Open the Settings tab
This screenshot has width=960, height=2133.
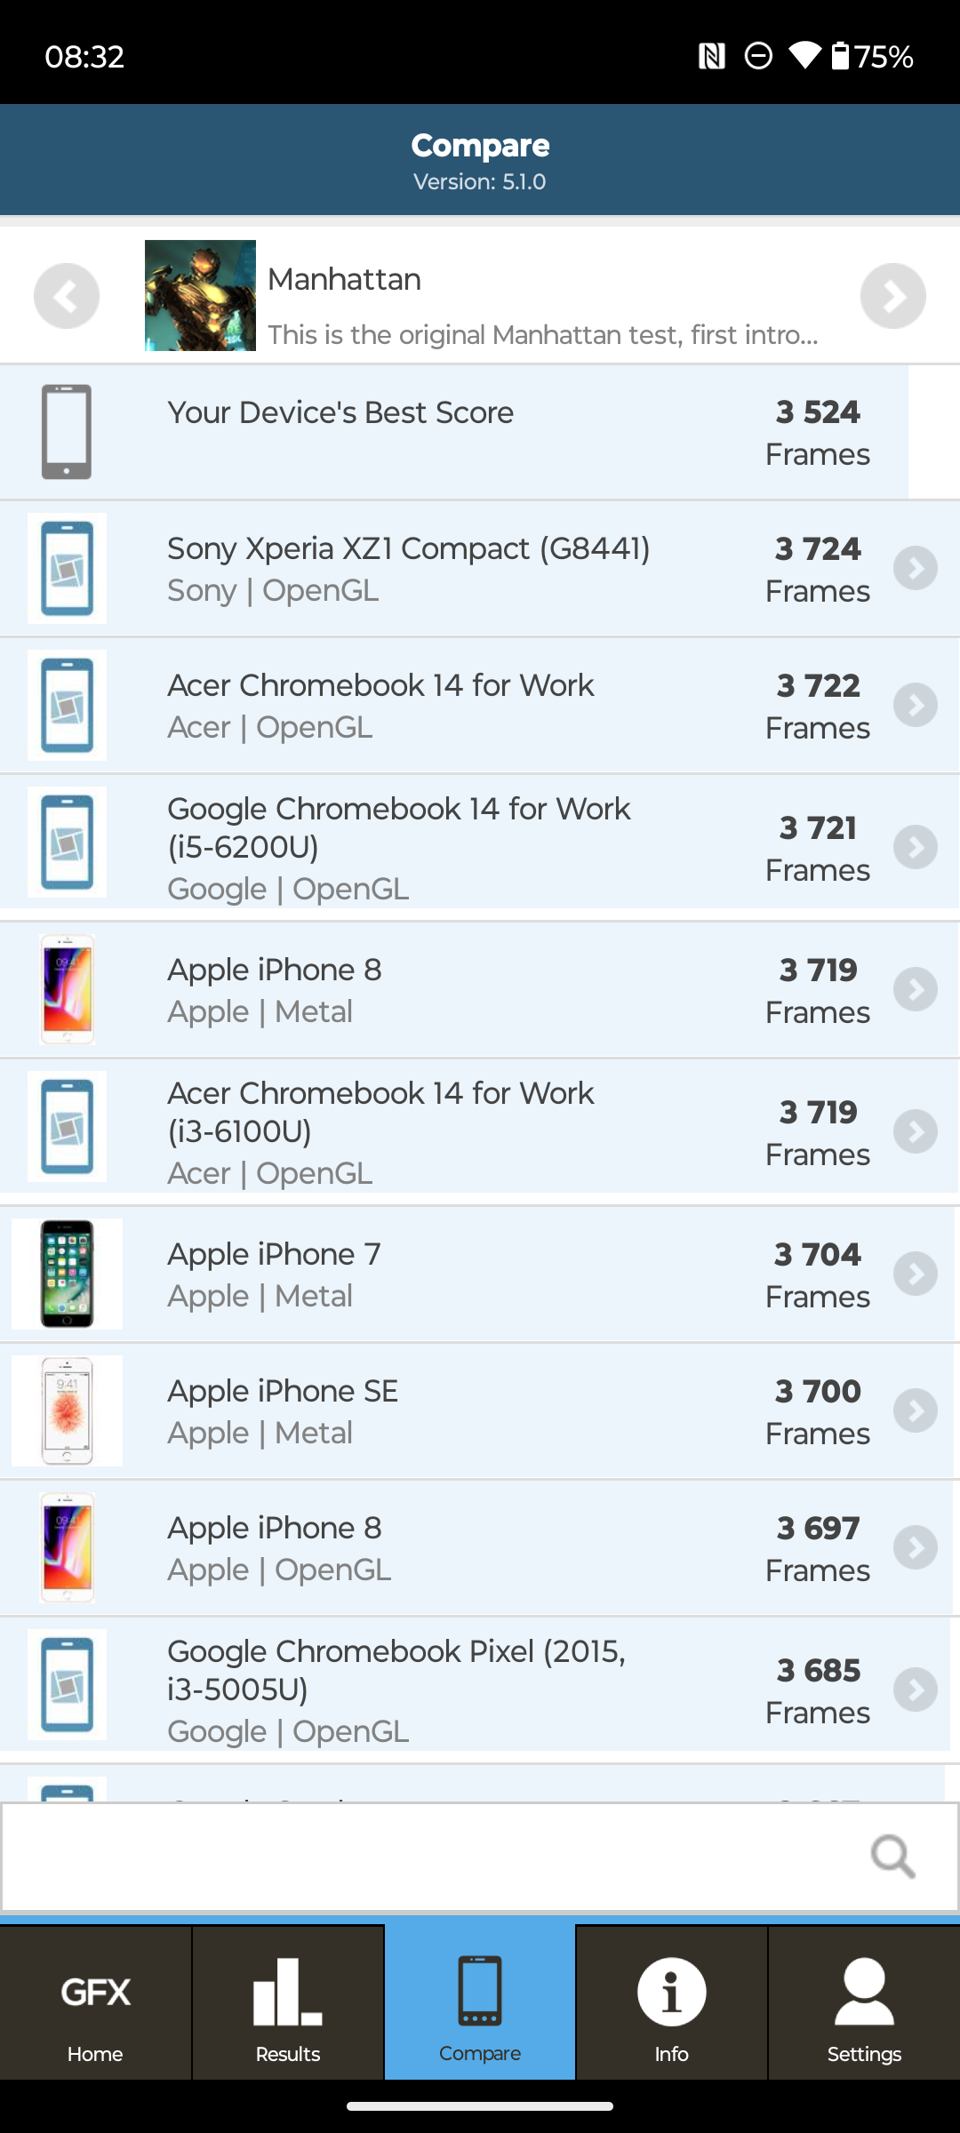(x=864, y=2005)
